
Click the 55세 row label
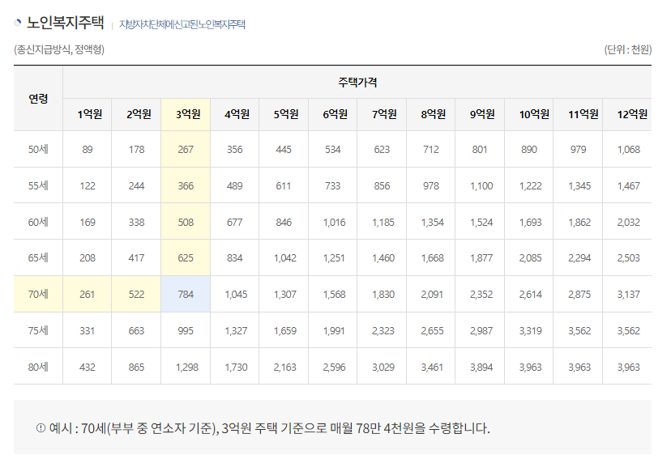click(x=38, y=185)
